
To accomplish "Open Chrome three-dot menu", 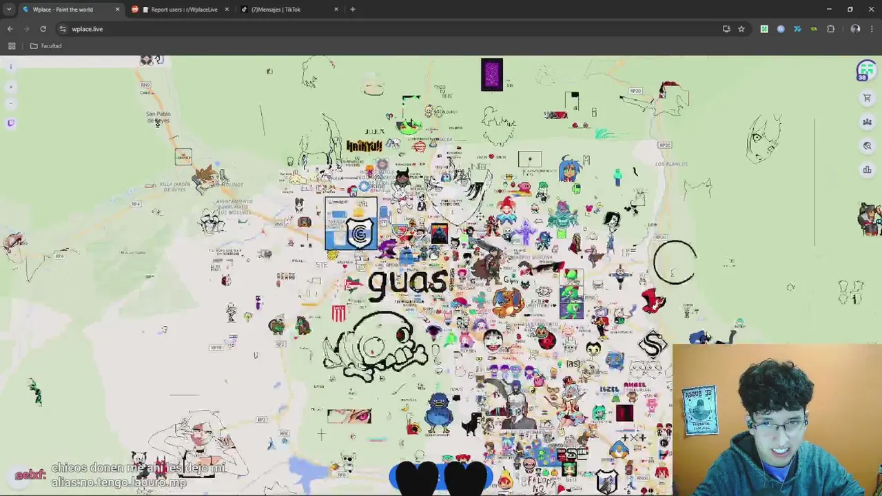I will tap(872, 29).
